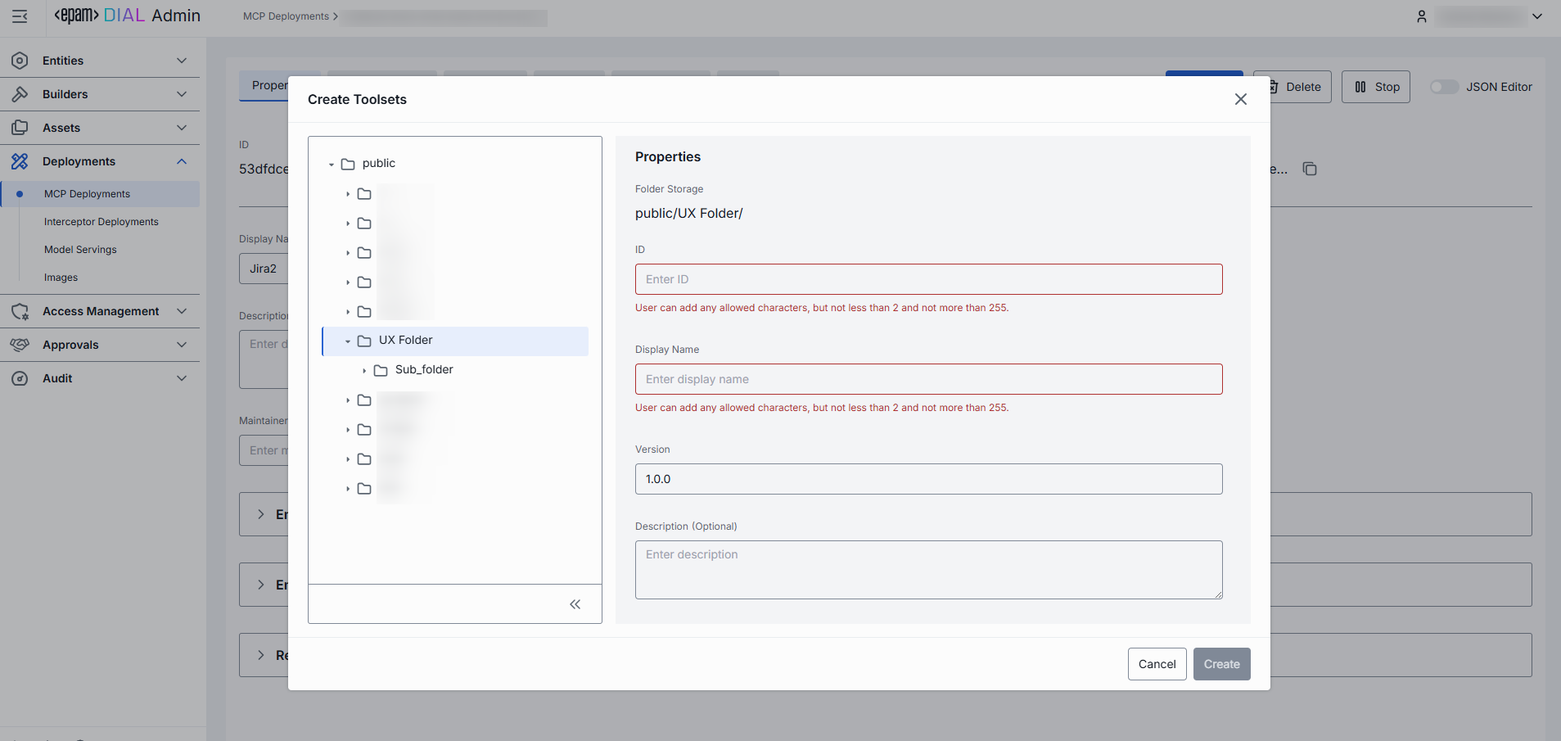The image size is (1561, 741).
Task: Collapse the folder tree panel
Action: click(575, 604)
